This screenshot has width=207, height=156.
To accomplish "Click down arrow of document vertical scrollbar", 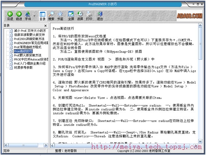I will click(200, 141).
